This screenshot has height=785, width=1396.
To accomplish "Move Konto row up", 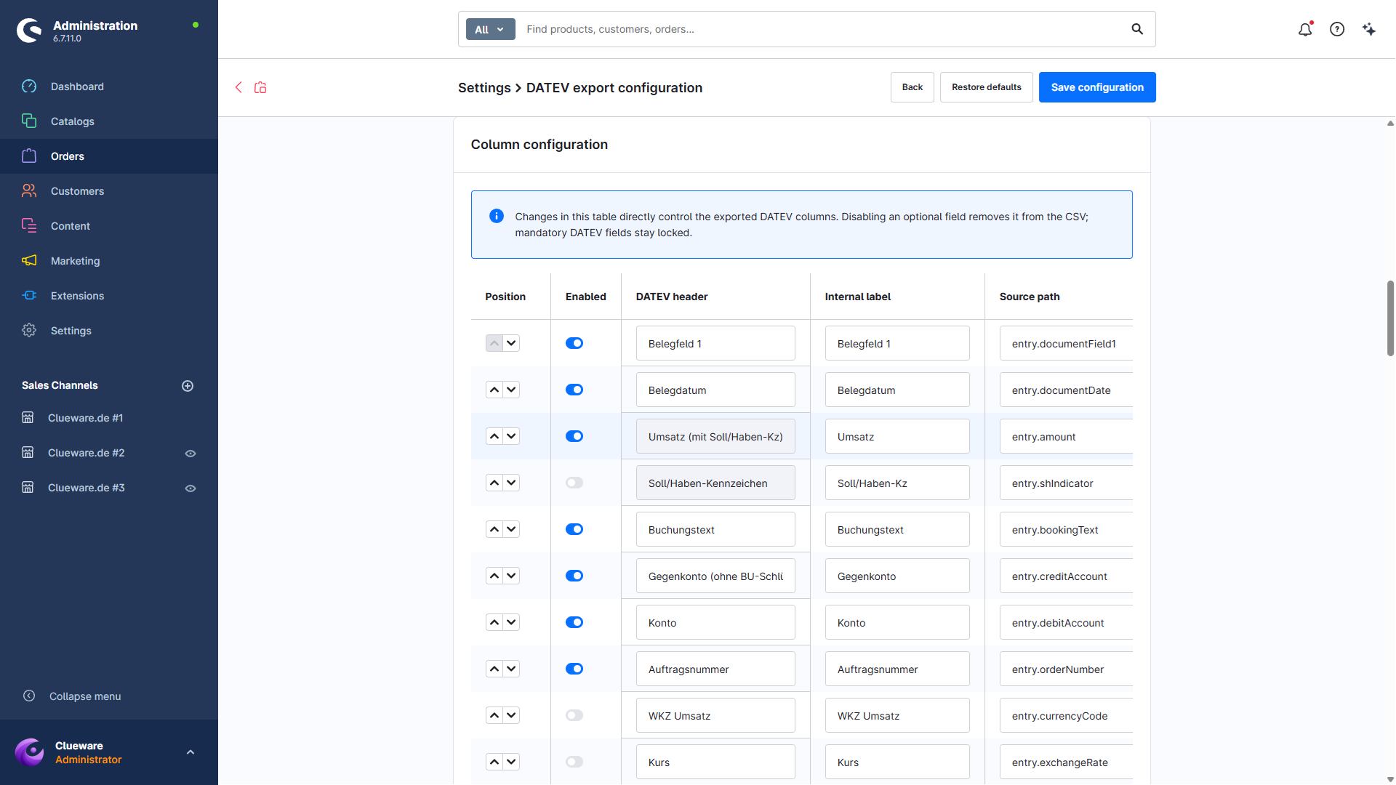I will [x=494, y=622].
